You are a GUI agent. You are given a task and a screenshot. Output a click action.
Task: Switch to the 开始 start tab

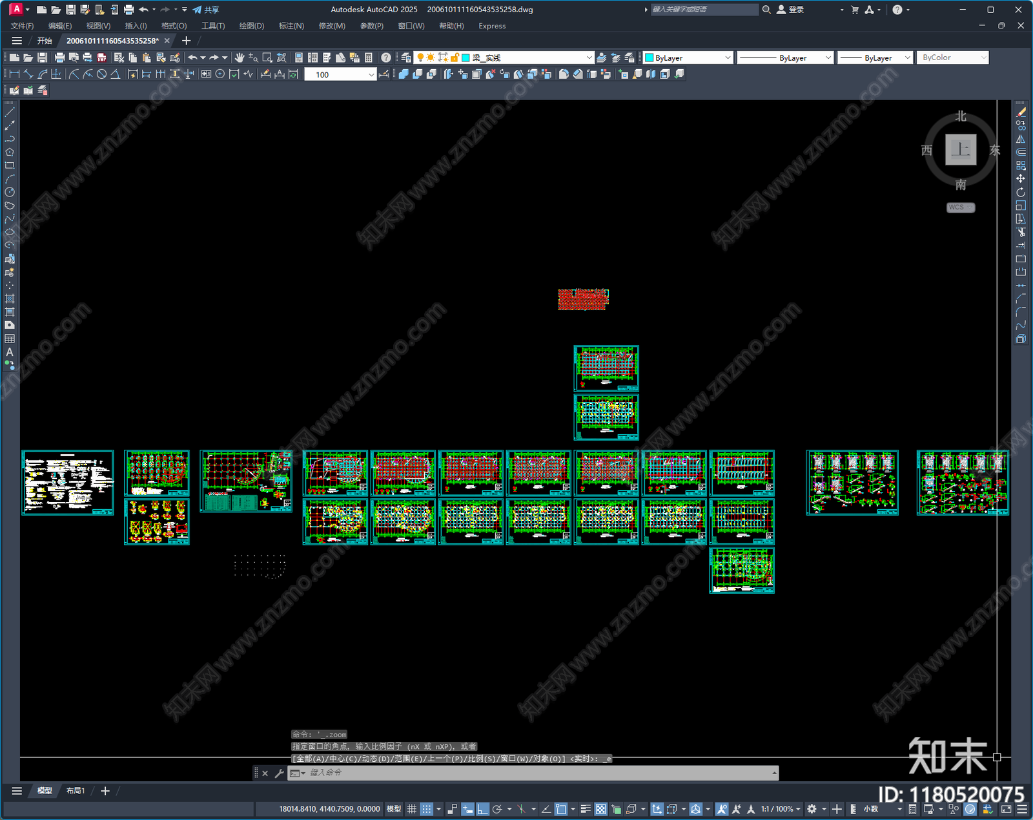point(45,41)
